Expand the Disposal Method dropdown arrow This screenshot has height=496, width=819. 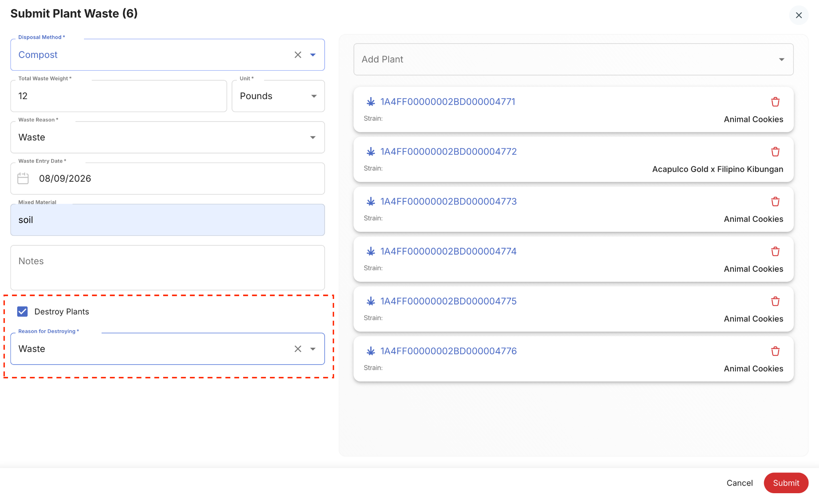313,55
